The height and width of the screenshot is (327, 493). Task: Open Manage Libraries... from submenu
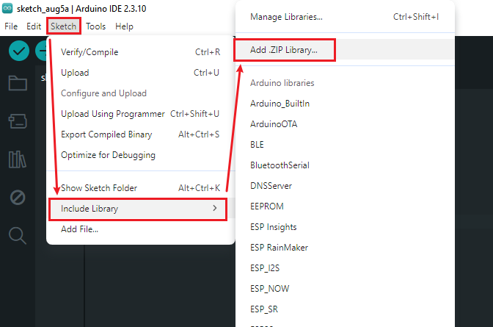point(345,17)
